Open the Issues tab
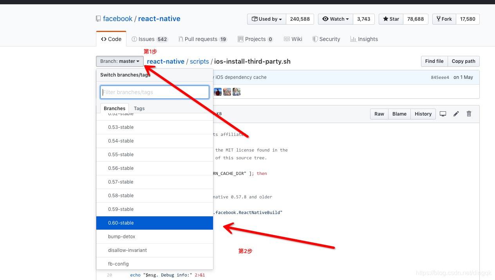The height and width of the screenshot is (280, 495). coord(150,39)
